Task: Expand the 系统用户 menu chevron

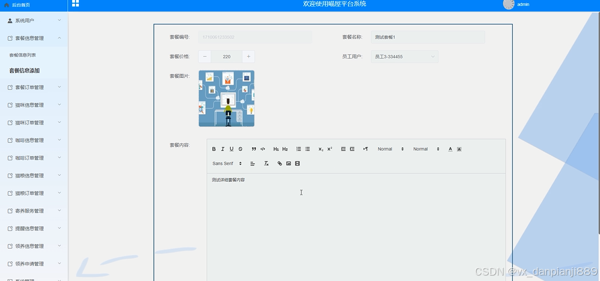Action: (x=60, y=20)
